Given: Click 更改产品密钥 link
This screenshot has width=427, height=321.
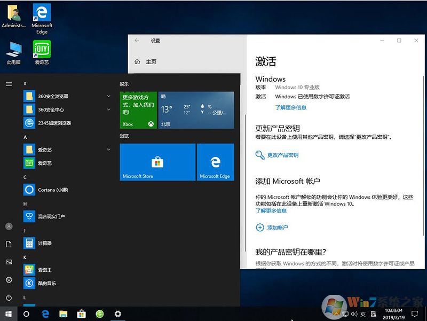Looking at the screenshot, I should coord(277,155).
